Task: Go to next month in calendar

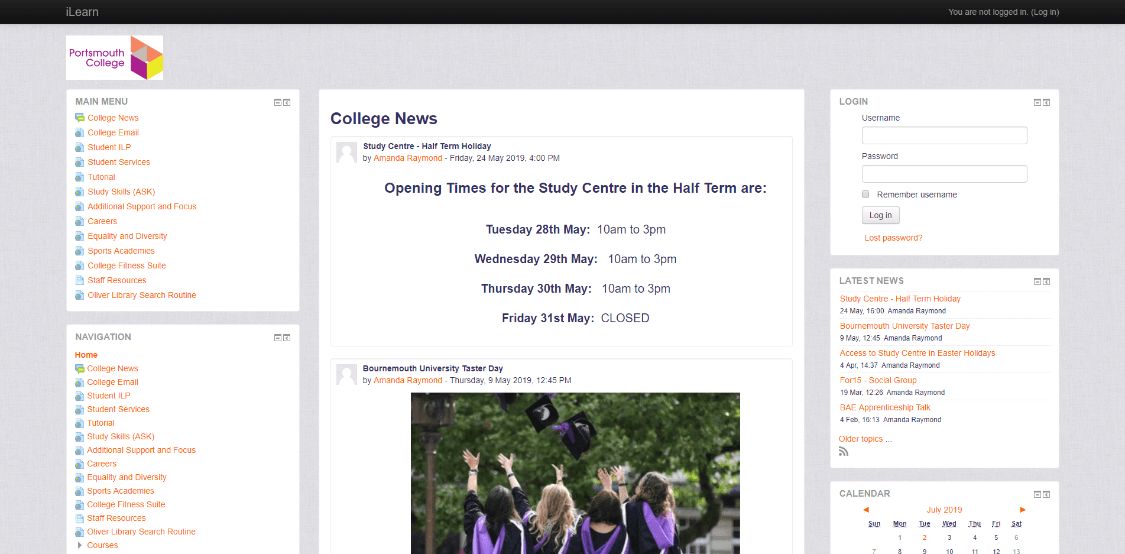Action: coord(1023,510)
